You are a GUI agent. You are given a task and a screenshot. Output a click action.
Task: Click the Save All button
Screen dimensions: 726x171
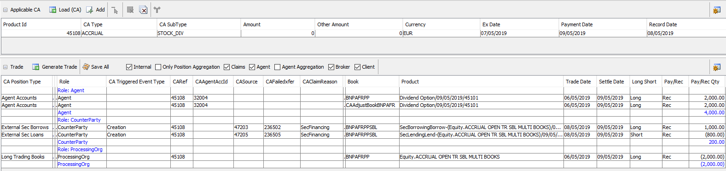(x=96, y=67)
